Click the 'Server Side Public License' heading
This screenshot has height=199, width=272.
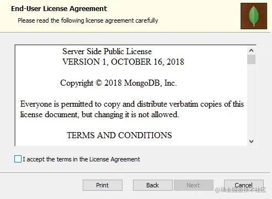(107, 51)
